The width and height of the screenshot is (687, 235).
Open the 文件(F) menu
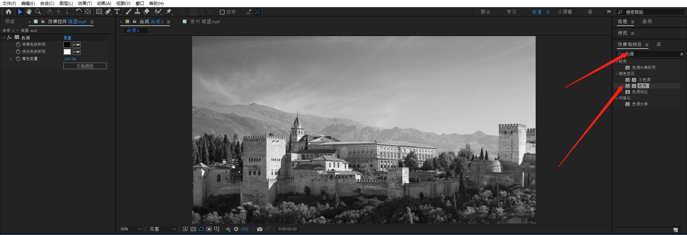click(x=9, y=3)
